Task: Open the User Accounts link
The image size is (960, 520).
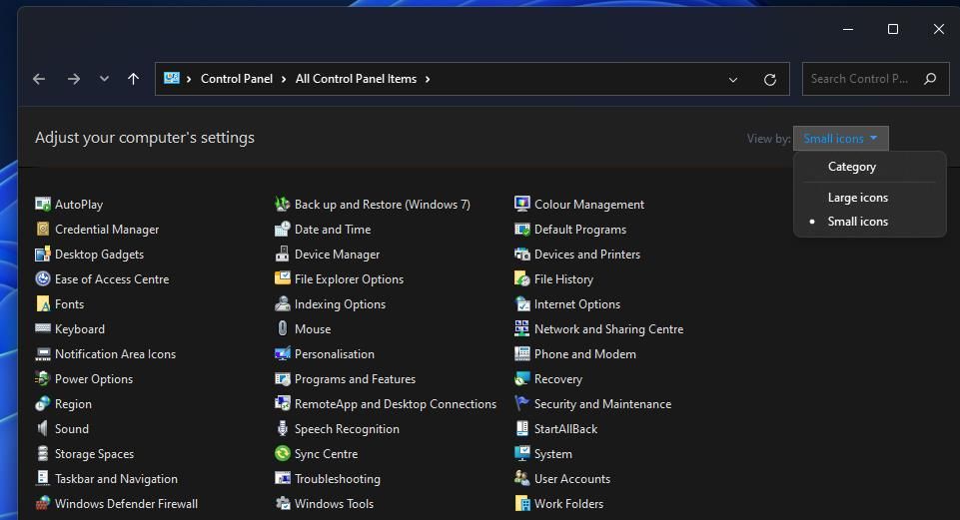Action: [571, 479]
